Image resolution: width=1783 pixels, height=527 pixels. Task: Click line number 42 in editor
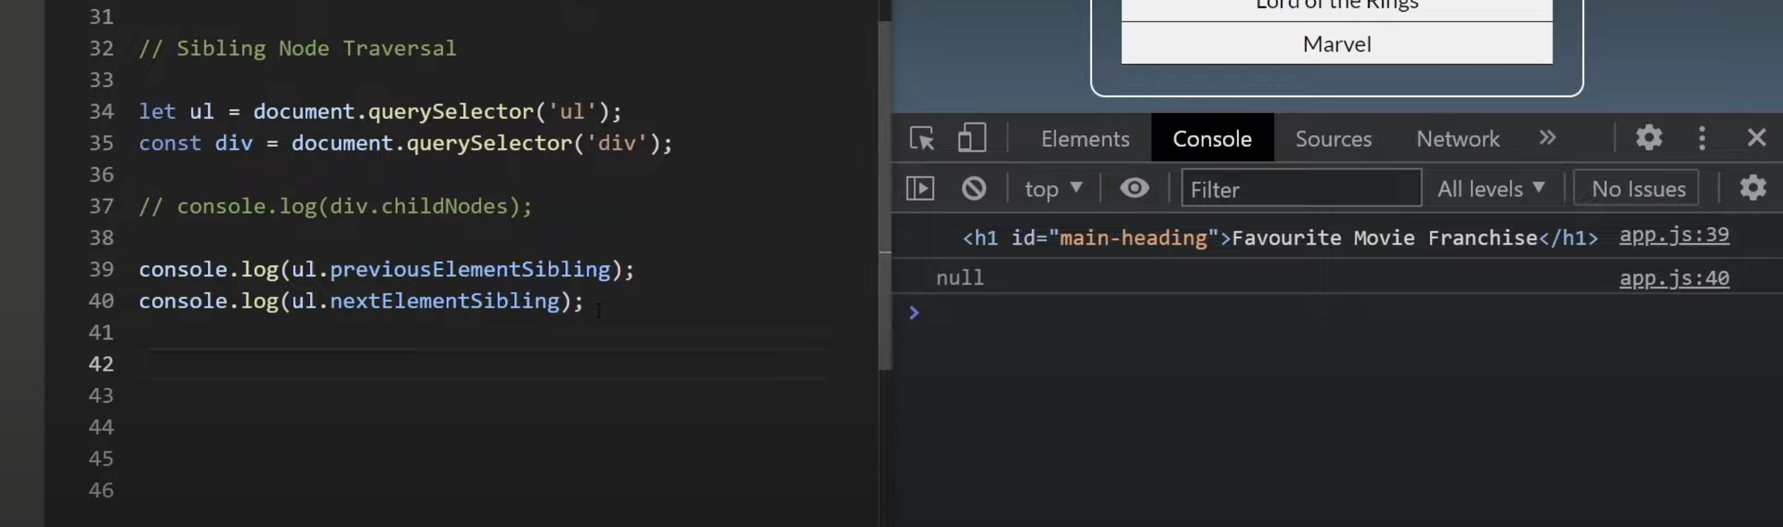point(101,363)
